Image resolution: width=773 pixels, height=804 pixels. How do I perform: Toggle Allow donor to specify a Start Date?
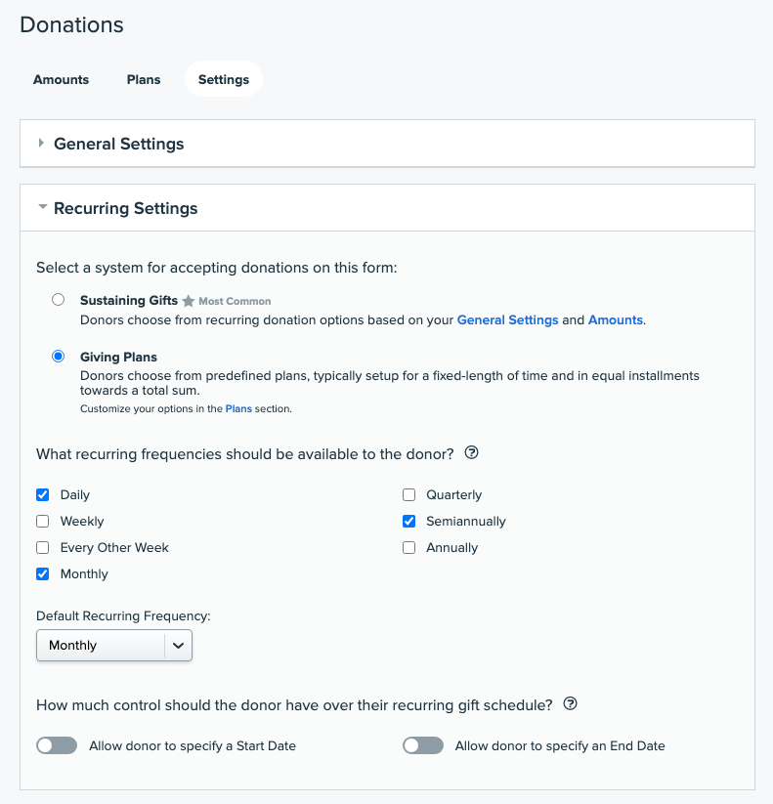(x=57, y=745)
